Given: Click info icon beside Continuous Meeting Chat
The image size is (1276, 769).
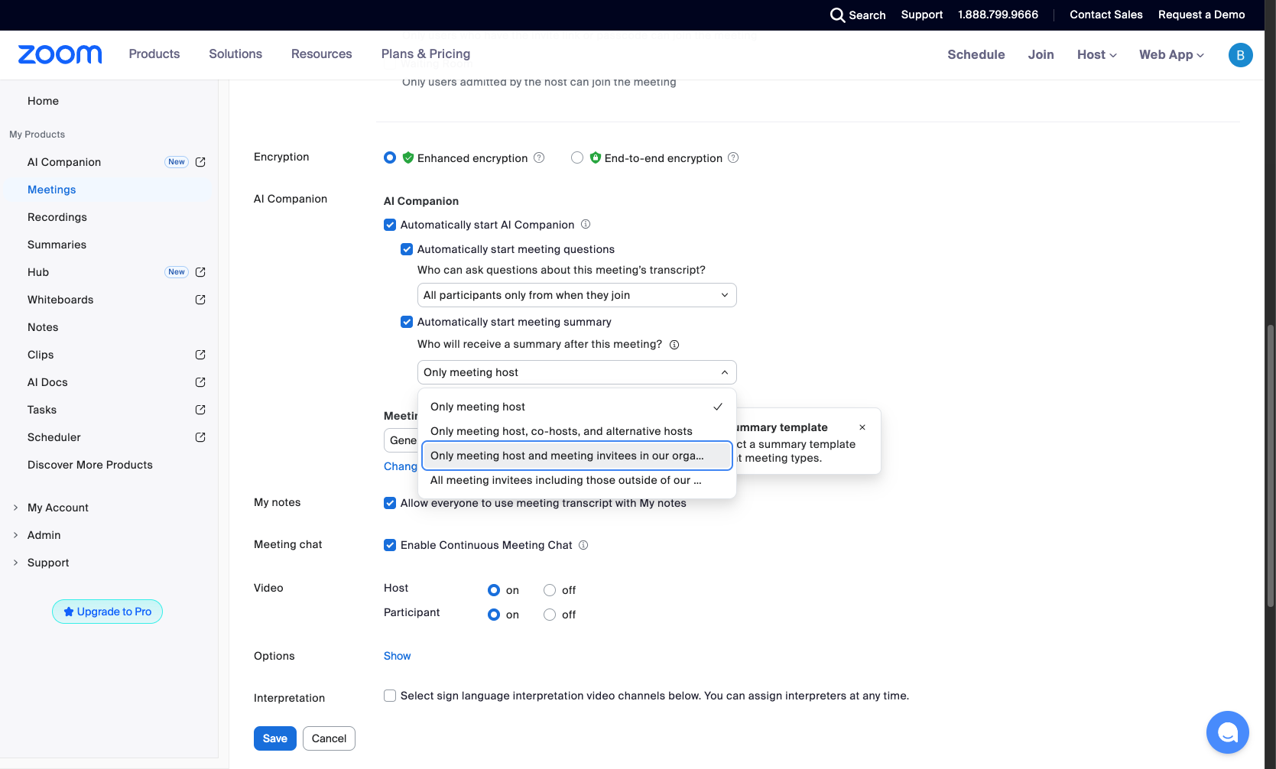Looking at the screenshot, I should point(583,545).
